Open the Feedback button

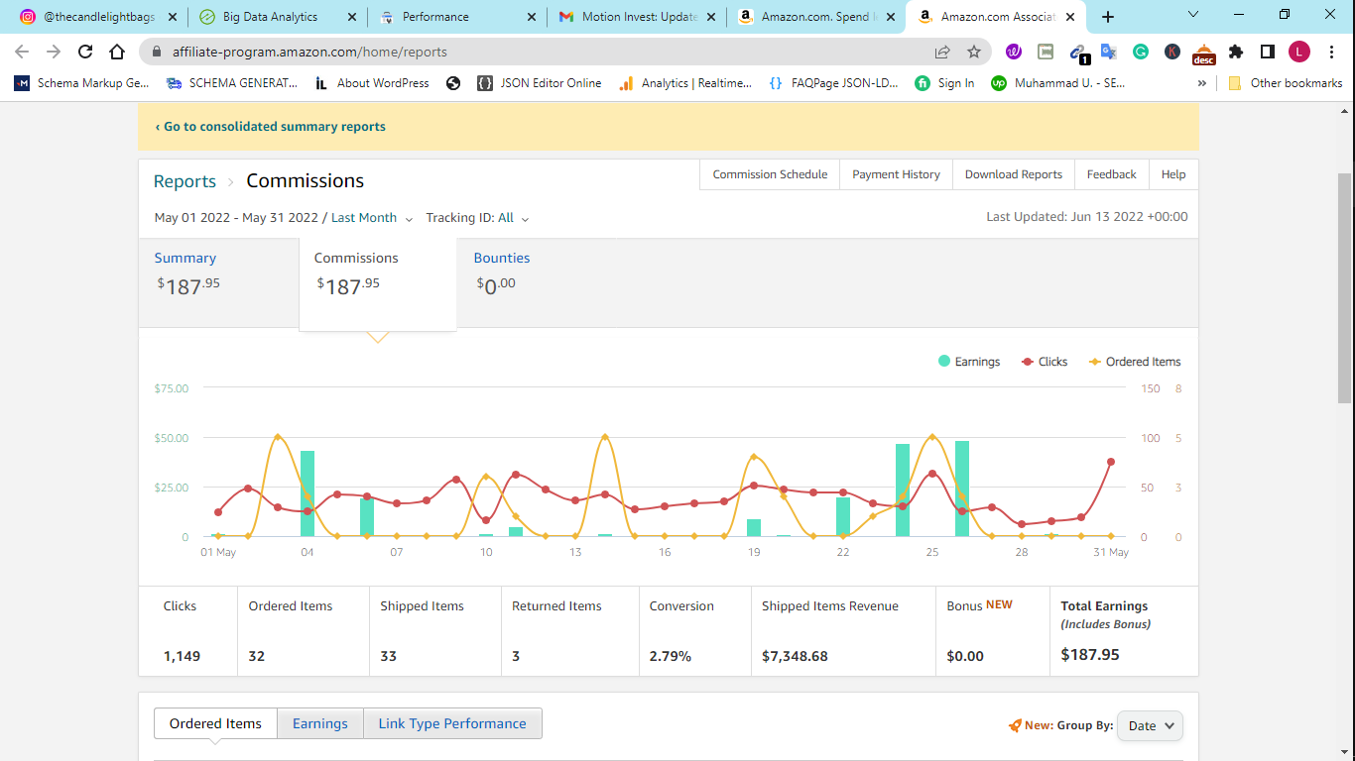(x=1111, y=174)
